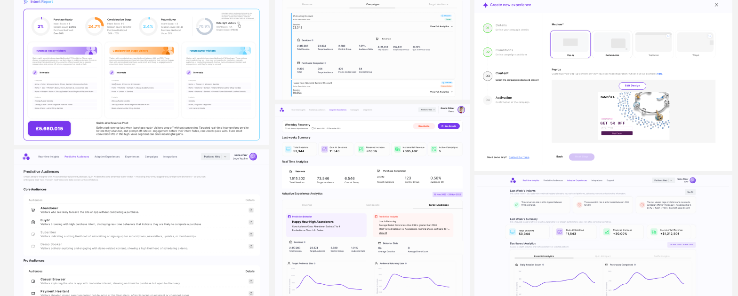Click the Incremental Revenue icon showing +305,402
The height and width of the screenshot is (296, 738).
pos(398,149)
